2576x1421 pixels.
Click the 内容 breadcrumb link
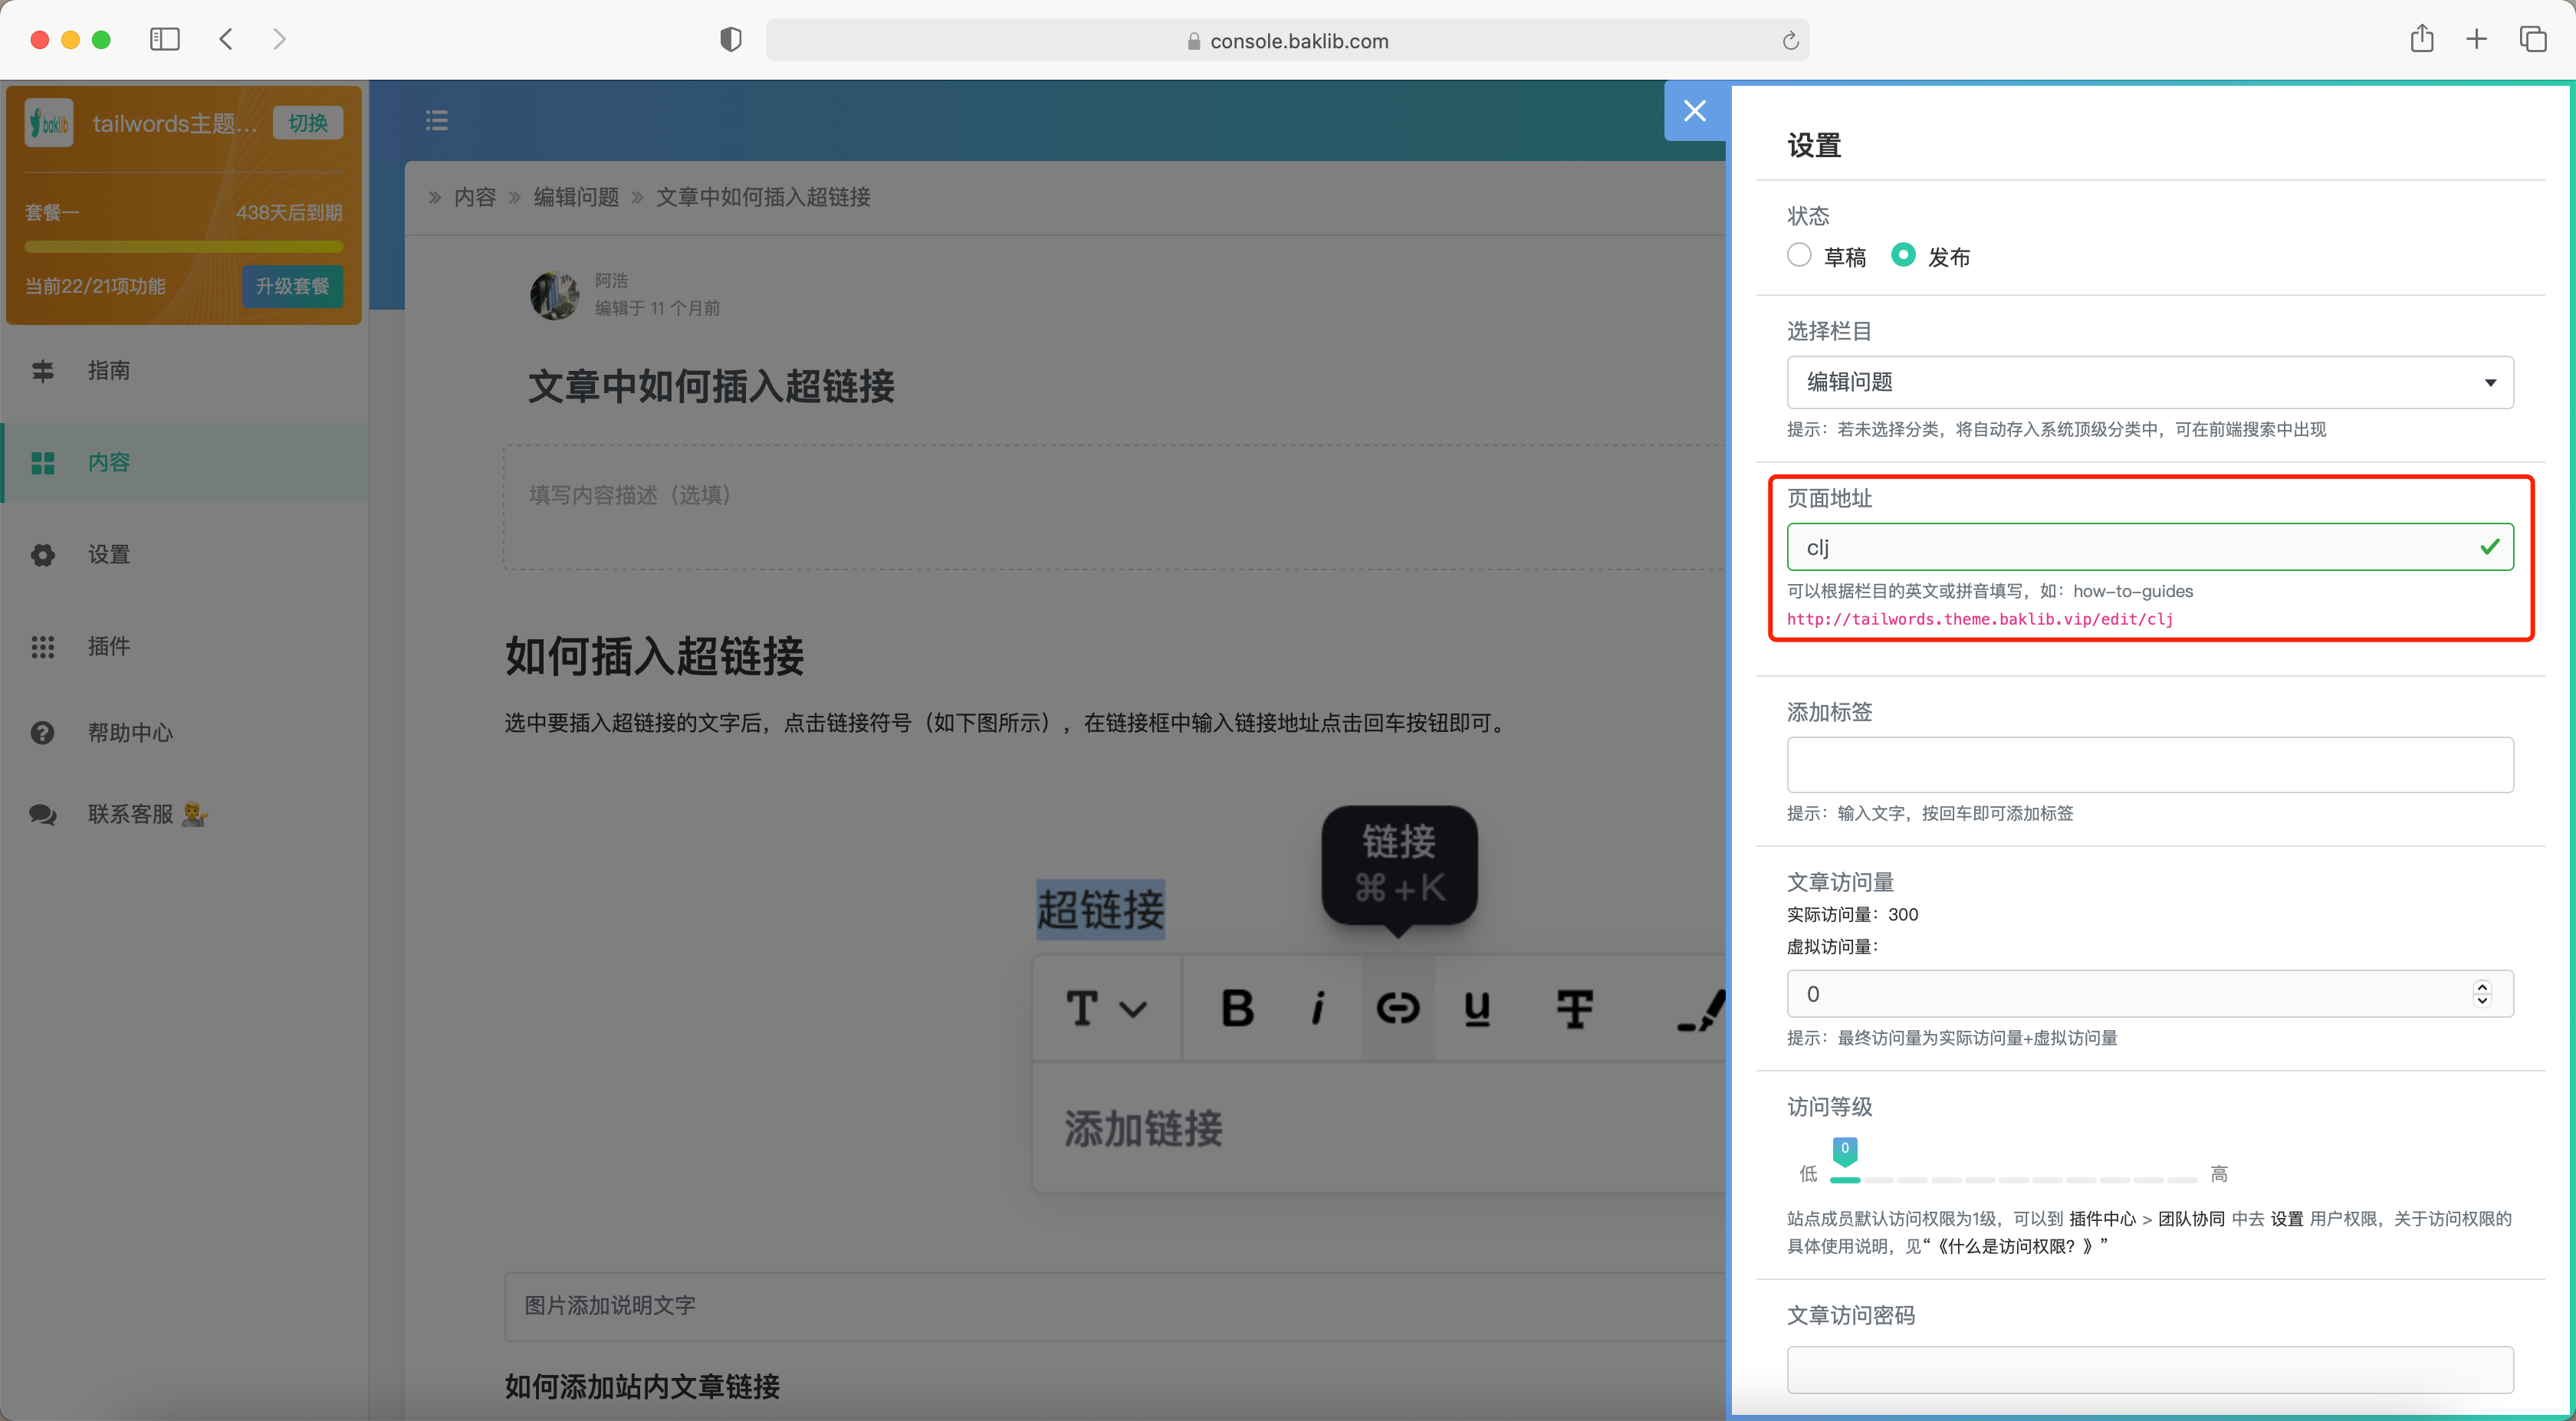475,197
